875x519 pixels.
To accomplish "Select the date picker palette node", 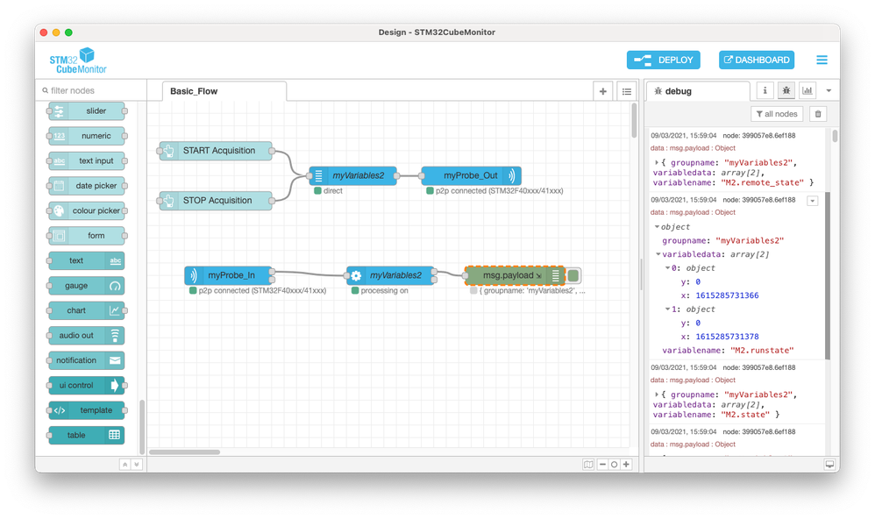I will pos(87,186).
